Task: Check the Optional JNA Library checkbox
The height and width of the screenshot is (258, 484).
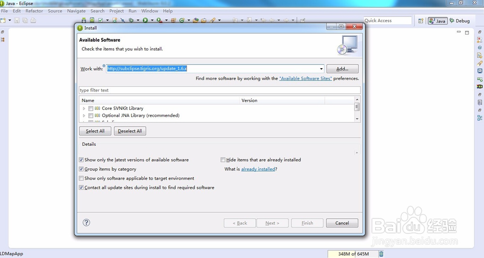Action: (91, 115)
